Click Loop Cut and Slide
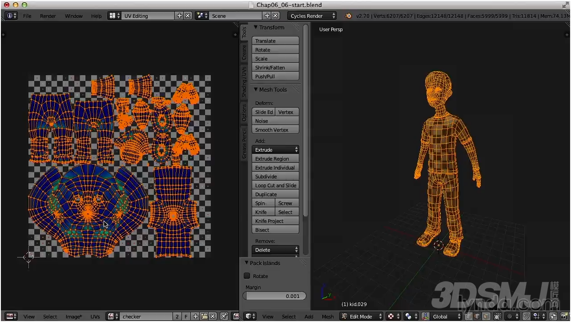The image size is (571, 322). click(275, 185)
